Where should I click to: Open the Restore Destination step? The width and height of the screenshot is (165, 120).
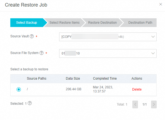click(x=102, y=23)
